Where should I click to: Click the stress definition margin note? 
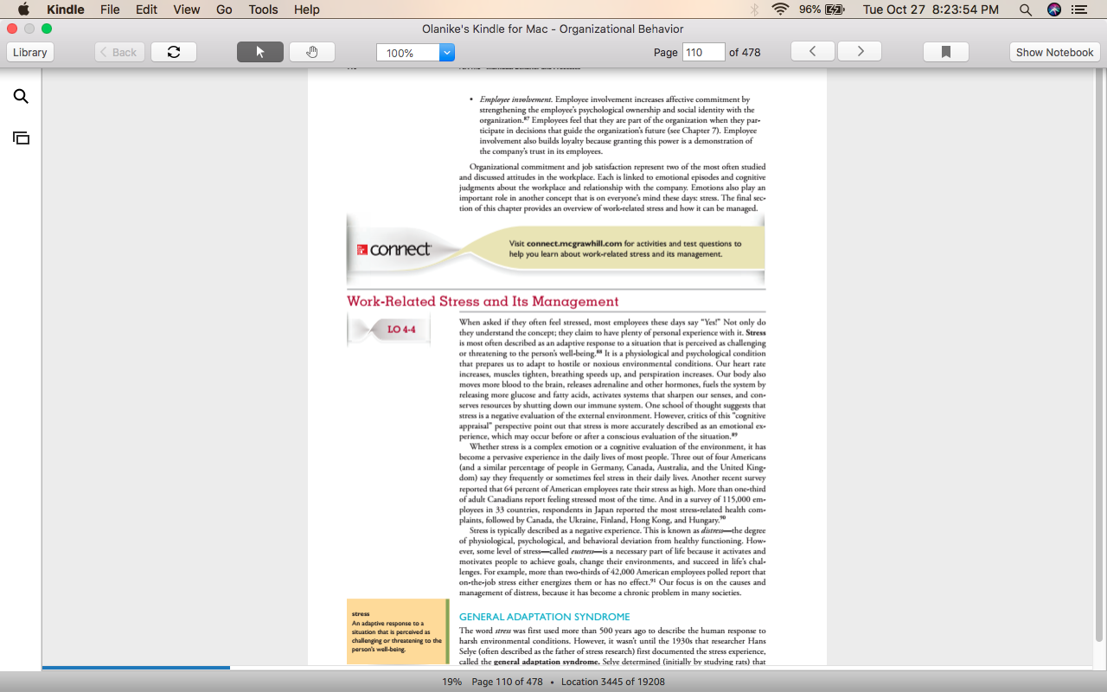coord(396,631)
